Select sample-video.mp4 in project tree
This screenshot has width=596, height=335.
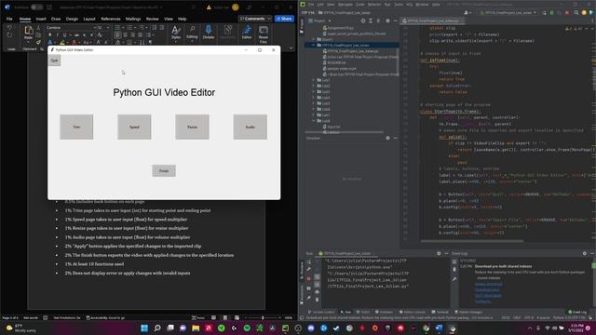click(342, 68)
